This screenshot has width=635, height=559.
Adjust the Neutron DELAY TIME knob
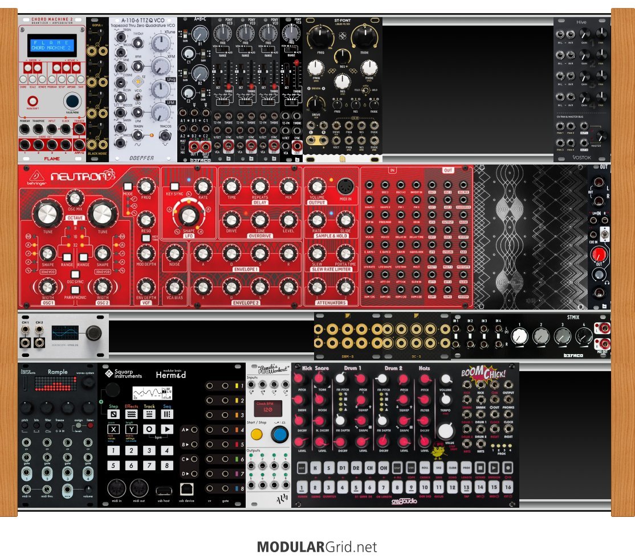click(x=231, y=187)
